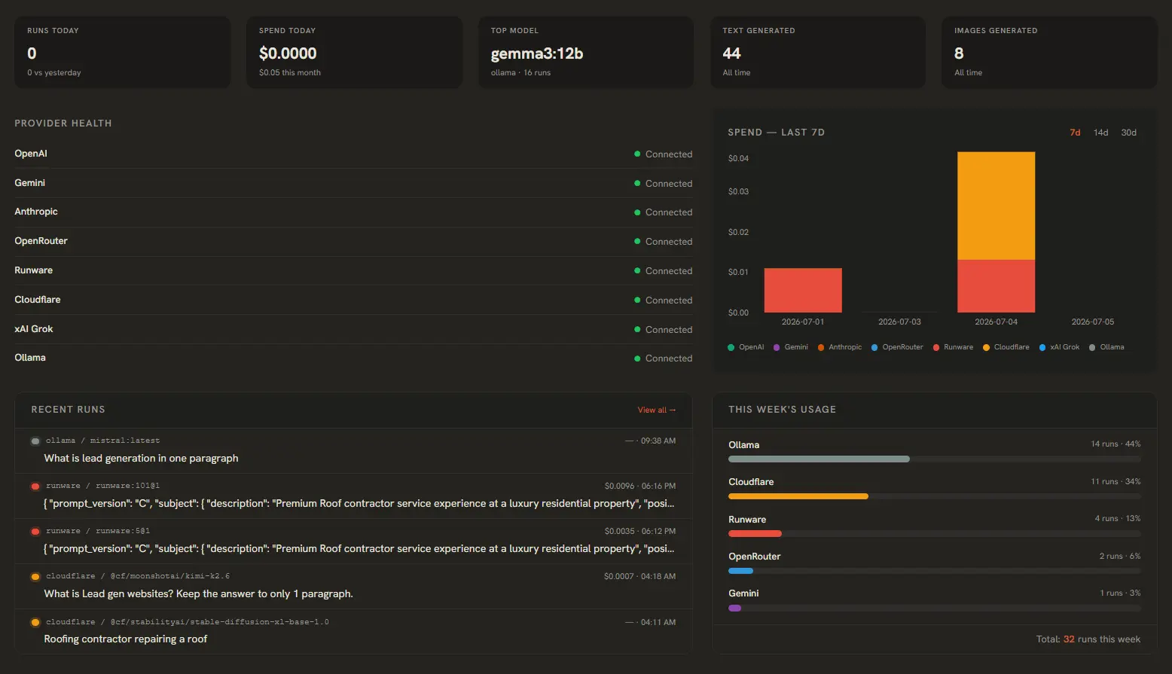Click the '4 runs · 13%' usage value
The width and height of the screenshot is (1172, 674).
[1118, 519]
